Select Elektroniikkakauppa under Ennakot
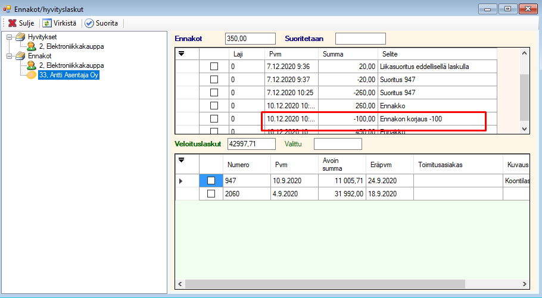This screenshot has width=542, height=298. (x=71, y=65)
